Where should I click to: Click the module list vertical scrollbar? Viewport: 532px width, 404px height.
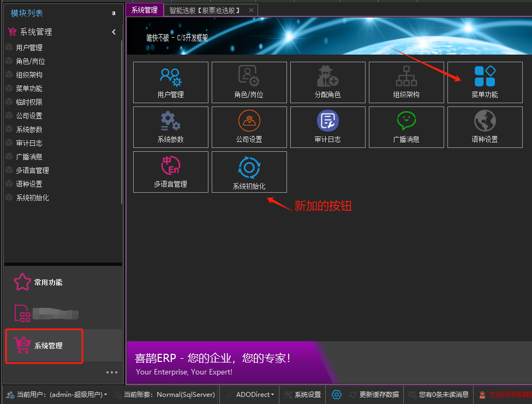point(122,122)
